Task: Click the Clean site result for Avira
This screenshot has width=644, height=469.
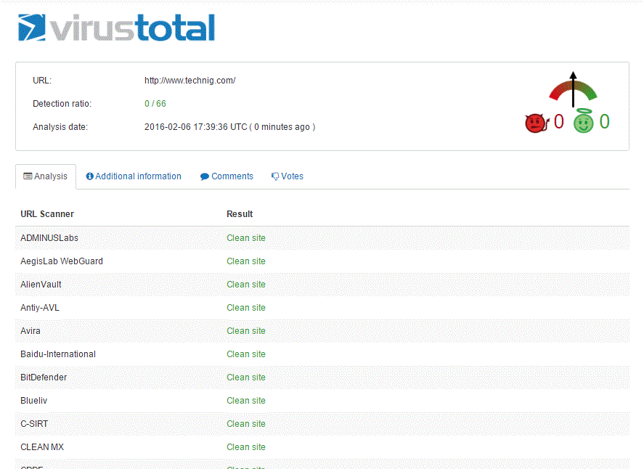Action: [x=246, y=330]
